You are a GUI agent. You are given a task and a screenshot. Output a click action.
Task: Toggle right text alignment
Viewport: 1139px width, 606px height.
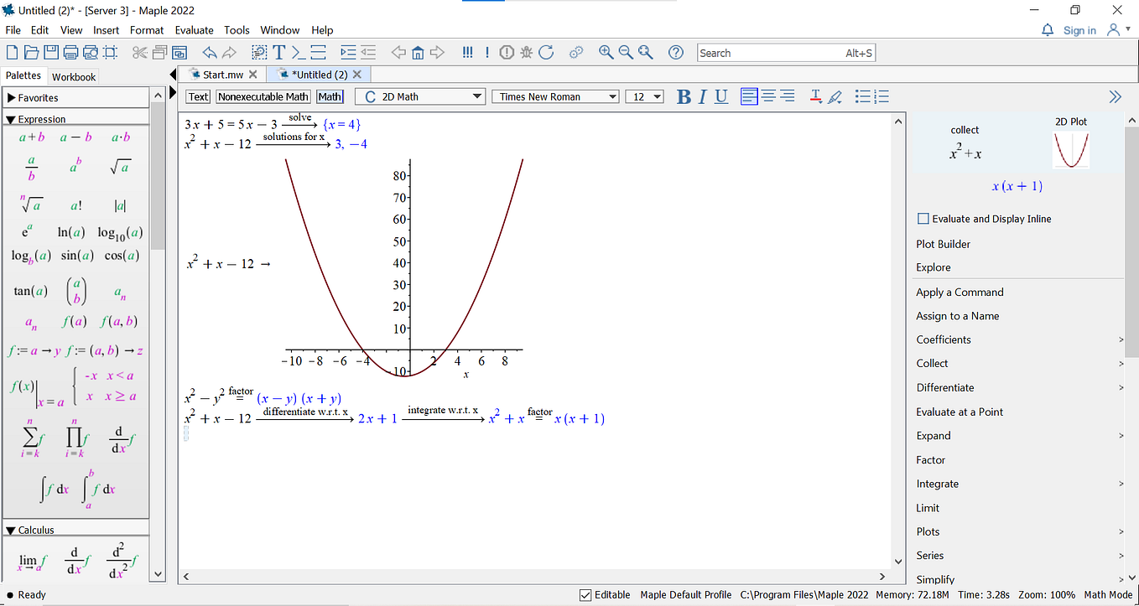pyautogui.click(x=788, y=96)
